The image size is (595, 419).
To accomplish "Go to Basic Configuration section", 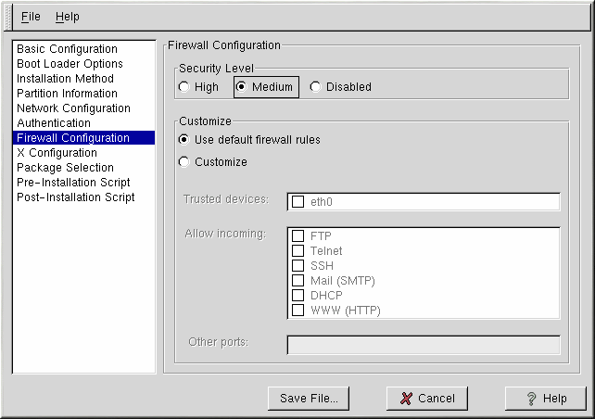I will (x=67, y=49).
